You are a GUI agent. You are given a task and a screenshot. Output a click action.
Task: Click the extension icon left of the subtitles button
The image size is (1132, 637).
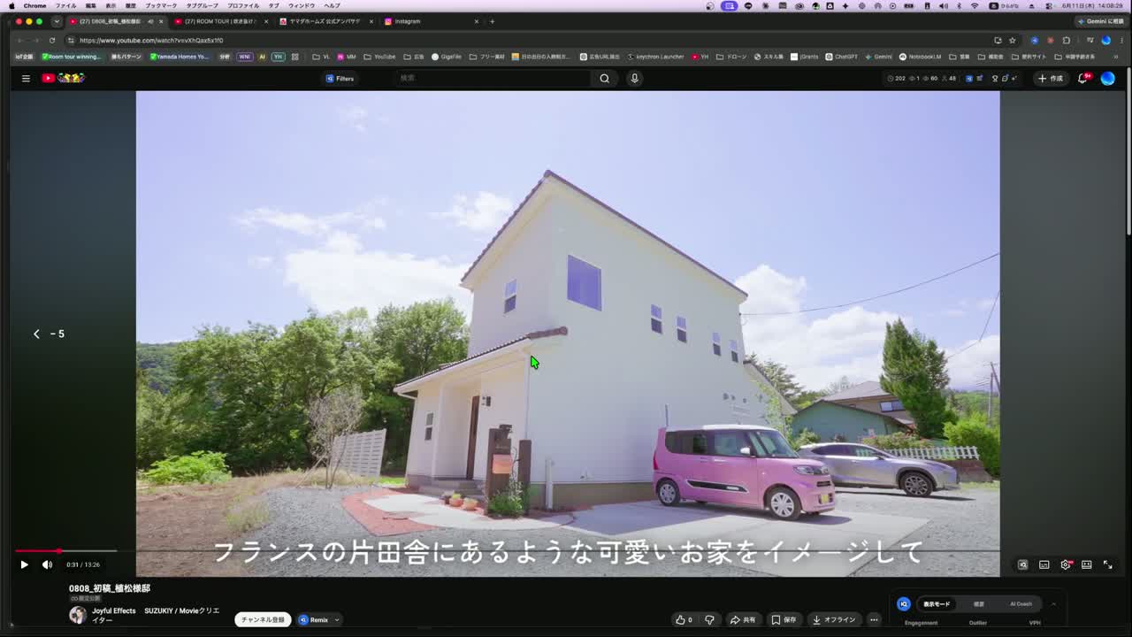pos(1023,564)
